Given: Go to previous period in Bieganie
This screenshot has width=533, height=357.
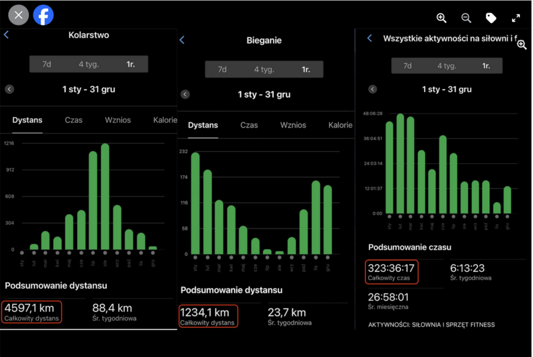Looking at the screenshot, I should 185,94.
